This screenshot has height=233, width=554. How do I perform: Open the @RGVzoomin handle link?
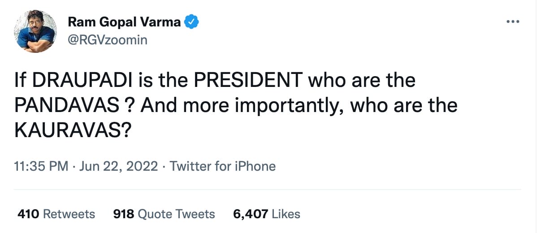point(107,40)
